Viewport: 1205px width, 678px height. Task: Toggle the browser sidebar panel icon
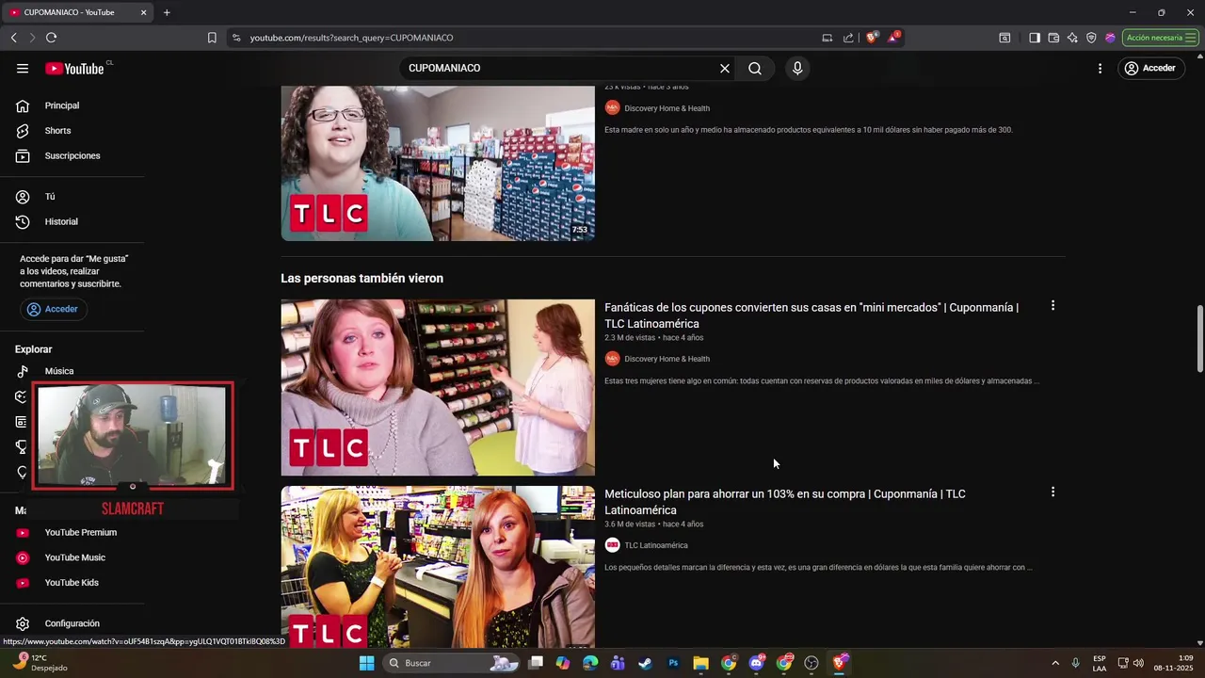1035,38
